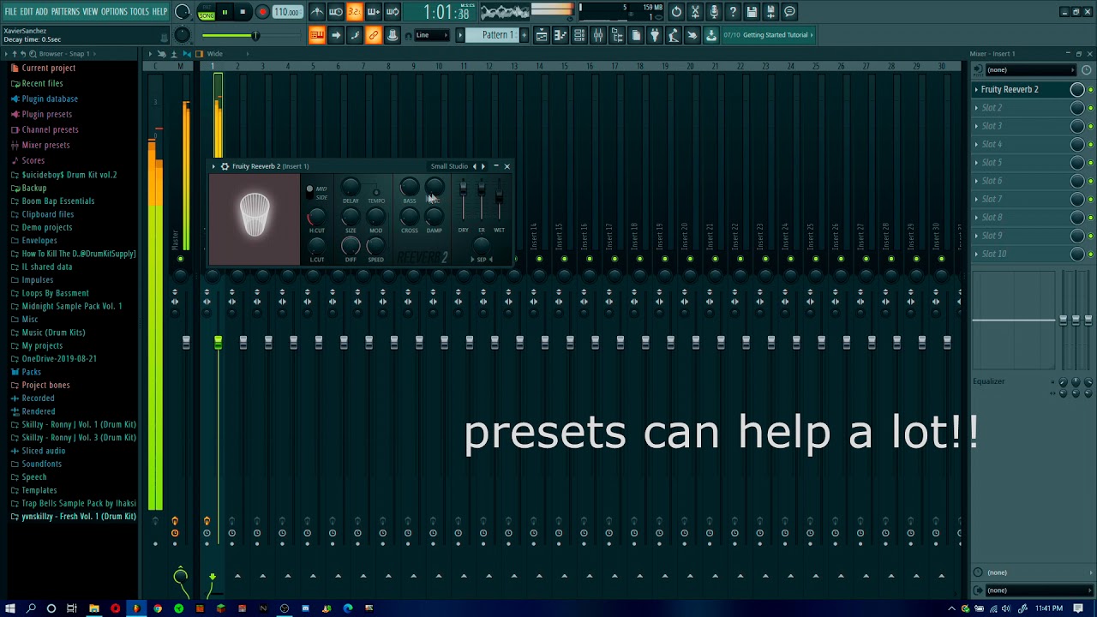The image size is (1097, 617).
Task: Expand Mixer presets folder in browser
Action: point(45,145)
